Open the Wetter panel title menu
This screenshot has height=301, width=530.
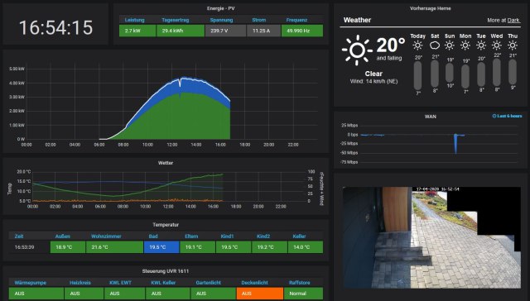(x=166, y=163)
